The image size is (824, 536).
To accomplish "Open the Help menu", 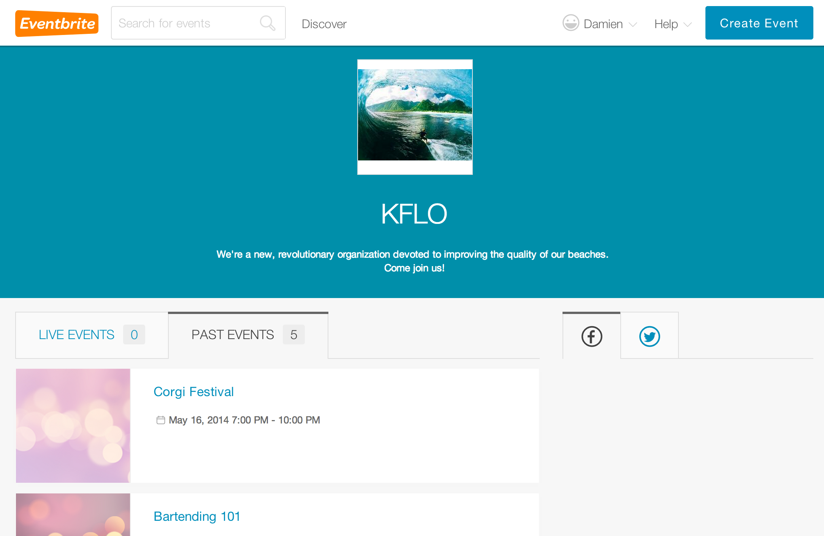I will [666, 24].
